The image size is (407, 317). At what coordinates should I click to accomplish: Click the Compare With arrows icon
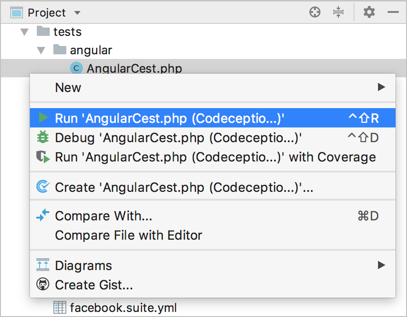pyautogui.click(x=43, y=216)
